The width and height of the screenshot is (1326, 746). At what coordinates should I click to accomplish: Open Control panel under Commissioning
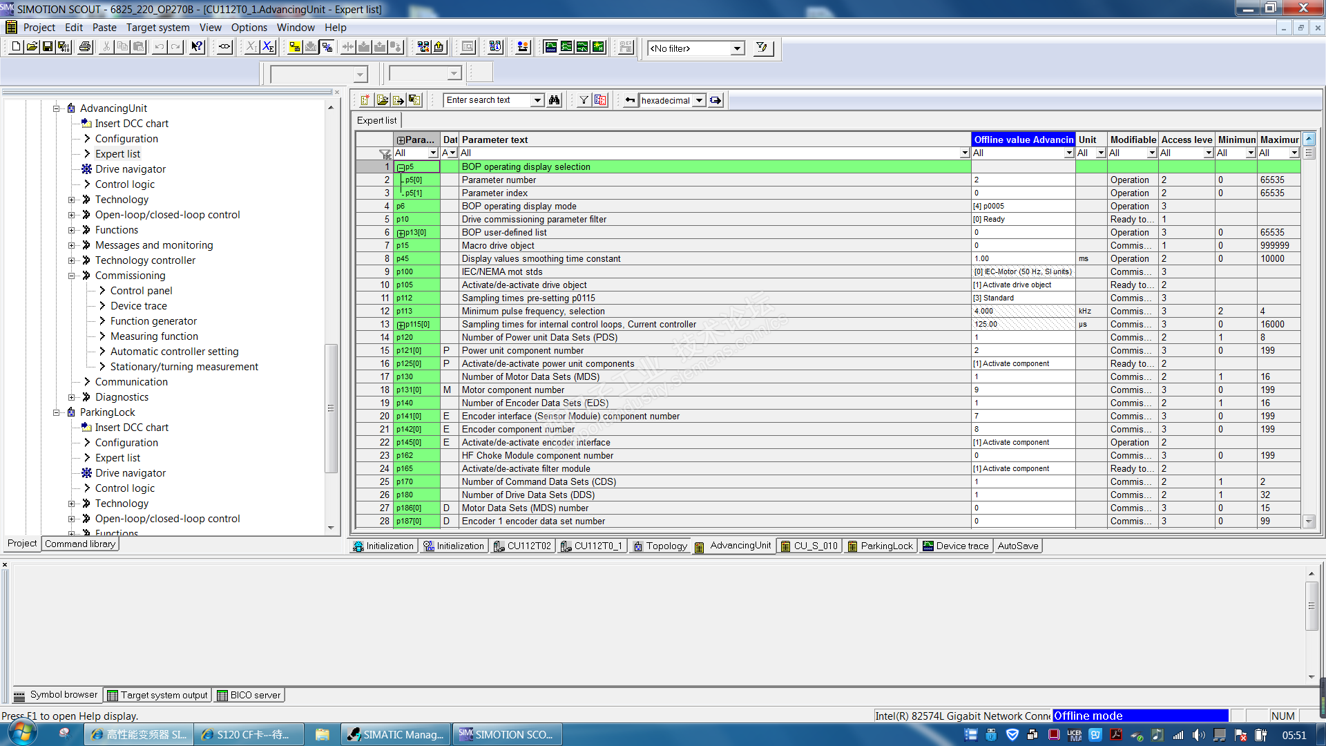click(141, 291)
